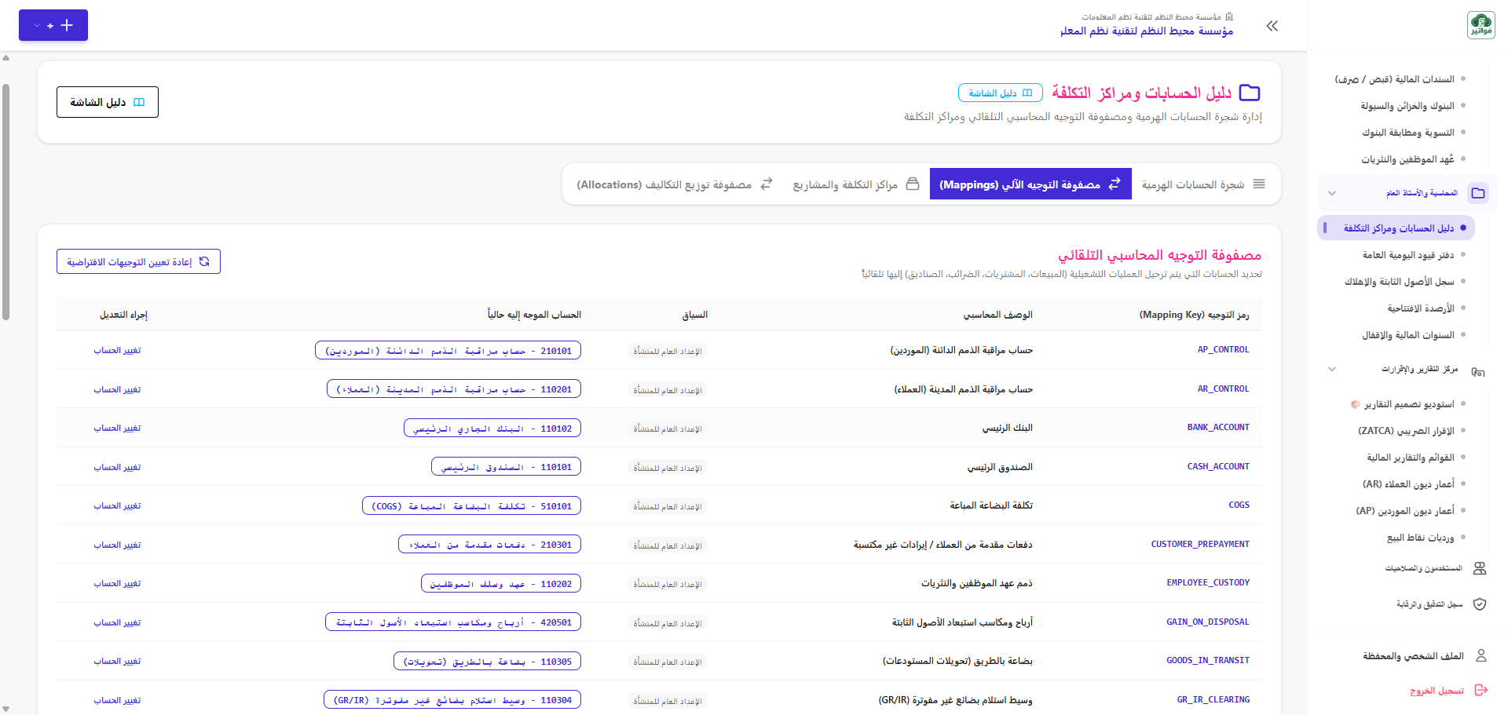1508x715 pixels.
Task: Click small دليل الشاشة badge near title
Action: [x=1000, y=93]
